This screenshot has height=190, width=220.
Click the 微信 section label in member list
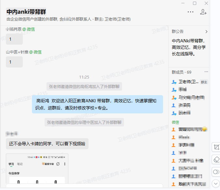tap(175, 122)
